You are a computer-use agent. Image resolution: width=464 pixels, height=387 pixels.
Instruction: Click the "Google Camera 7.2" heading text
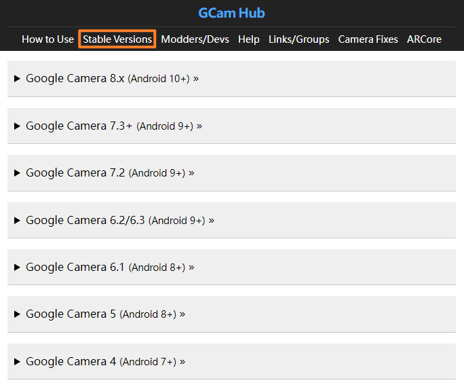coord(75,173)
